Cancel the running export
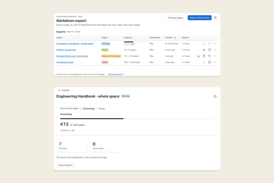Image resolution: width=274 pixels, height=183 pixels. pyautogui.click(x=65, y=165)
